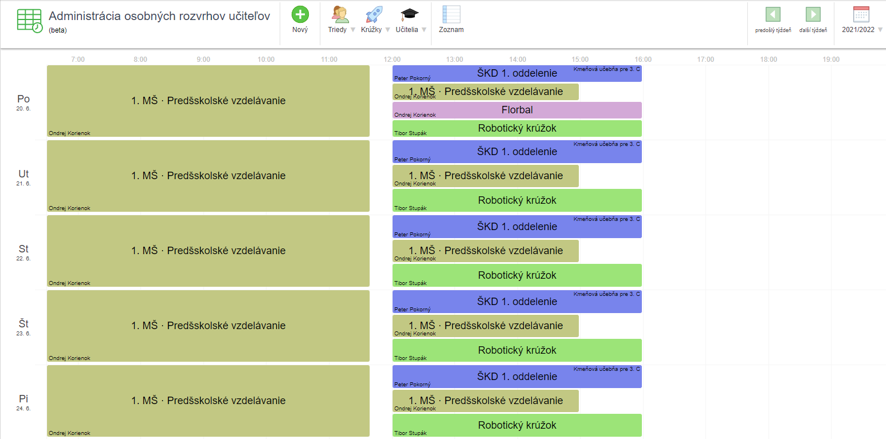The image size is (886, 439).
Task: Open Tuesday ŠKD 1. oddelenie block
Action: (517, 152)
